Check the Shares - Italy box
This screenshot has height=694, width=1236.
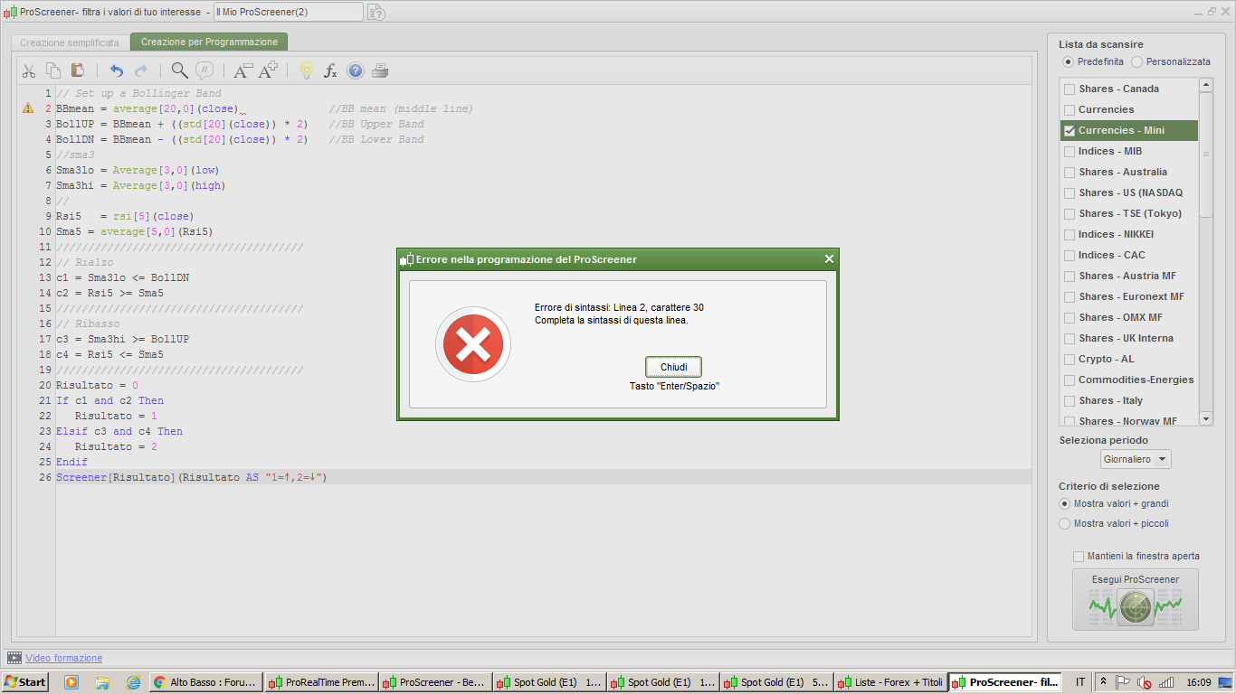1070,400
